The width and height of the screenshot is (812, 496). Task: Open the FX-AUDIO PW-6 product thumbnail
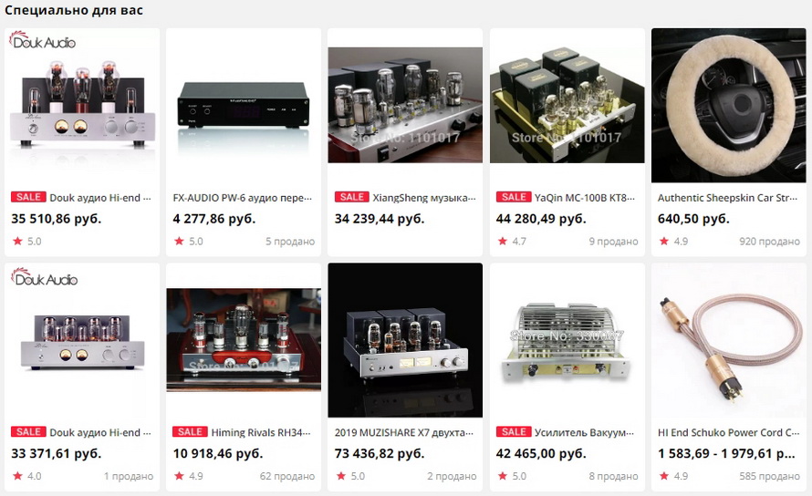click(244, 106)
